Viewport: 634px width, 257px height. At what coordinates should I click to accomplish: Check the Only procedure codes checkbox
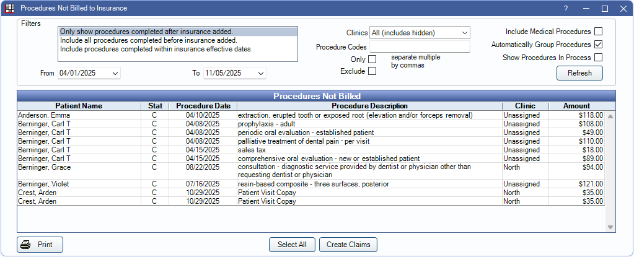(x=372, y=59)
